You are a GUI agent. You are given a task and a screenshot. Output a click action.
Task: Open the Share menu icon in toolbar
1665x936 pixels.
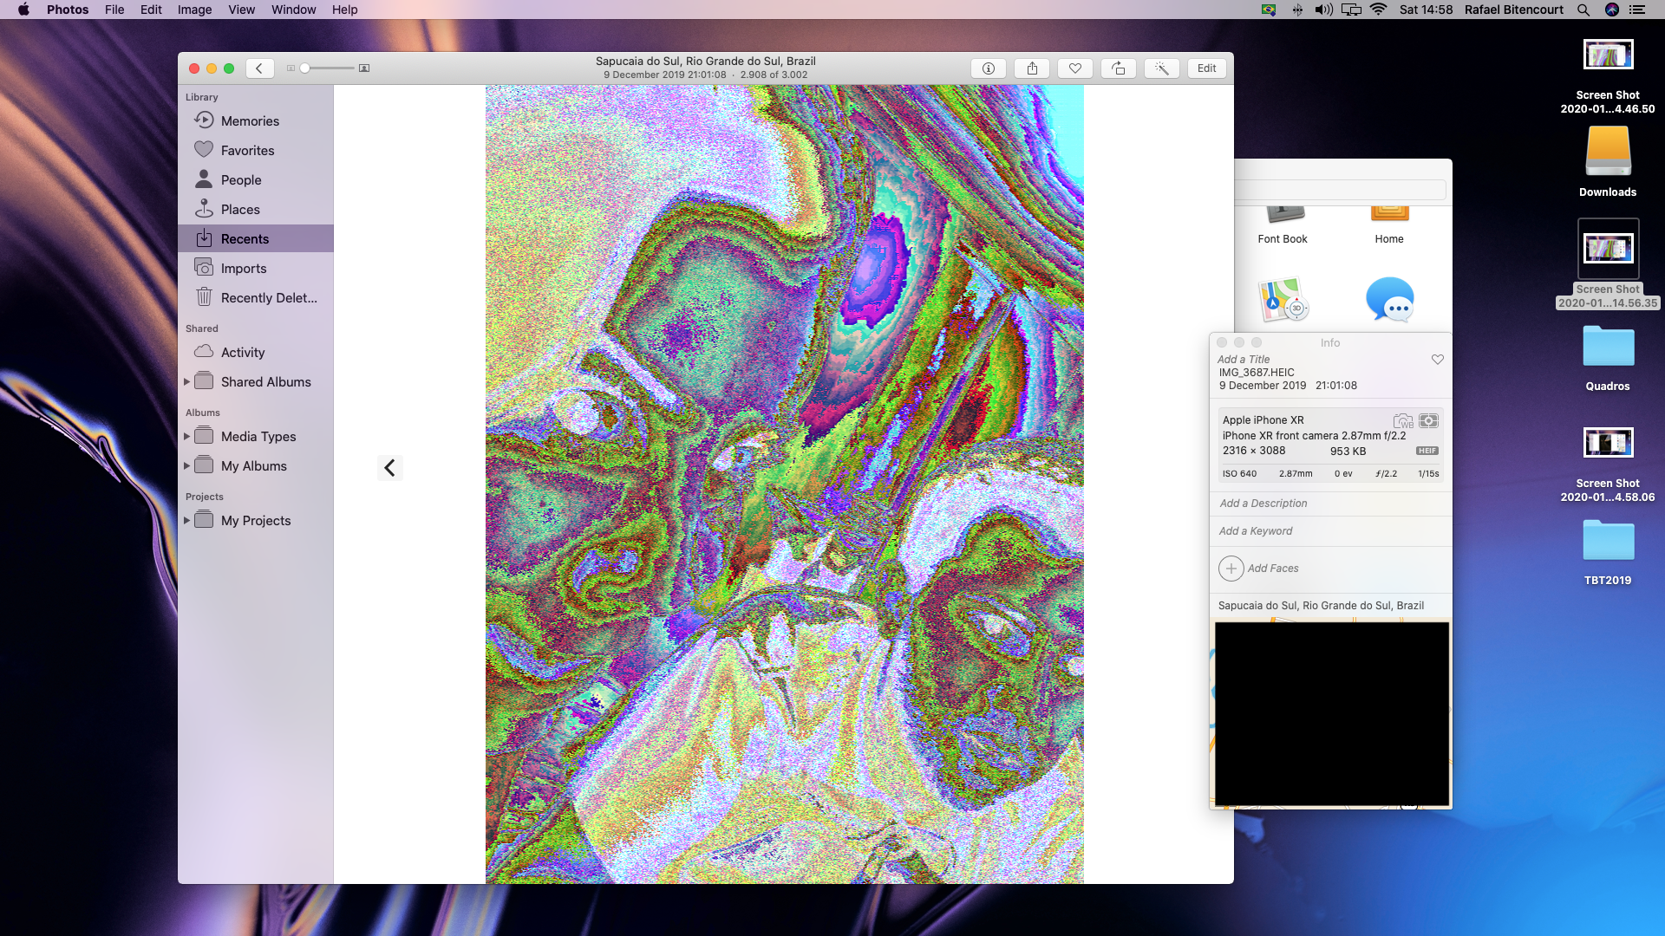[1032, 68]
